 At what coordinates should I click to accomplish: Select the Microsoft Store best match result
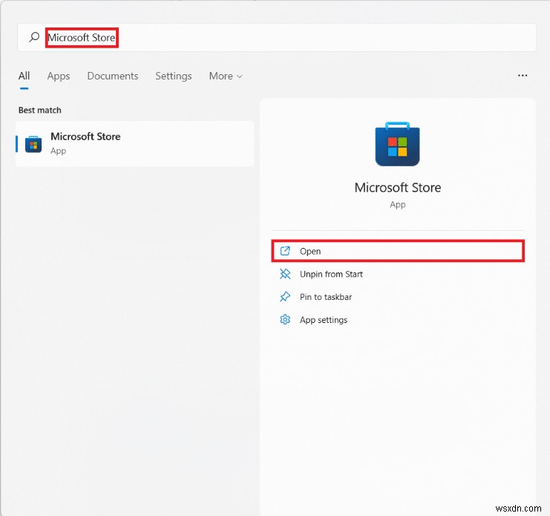coord(134,144)
